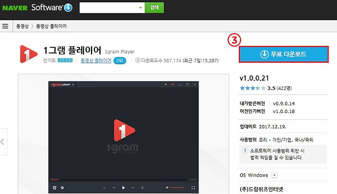Click the player seek progress bar
Viewport: 337px width, 194px height.
coord(124,179)
